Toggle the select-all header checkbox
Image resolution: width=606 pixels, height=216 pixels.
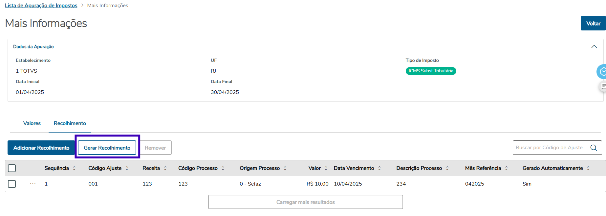(12, 168)
